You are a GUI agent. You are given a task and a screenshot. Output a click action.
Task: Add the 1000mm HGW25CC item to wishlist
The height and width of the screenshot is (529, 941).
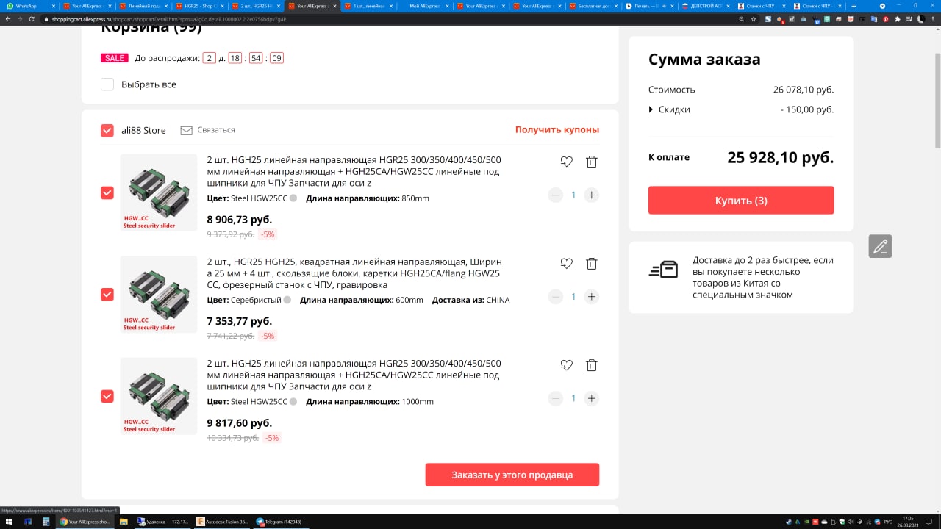point(566,365)
